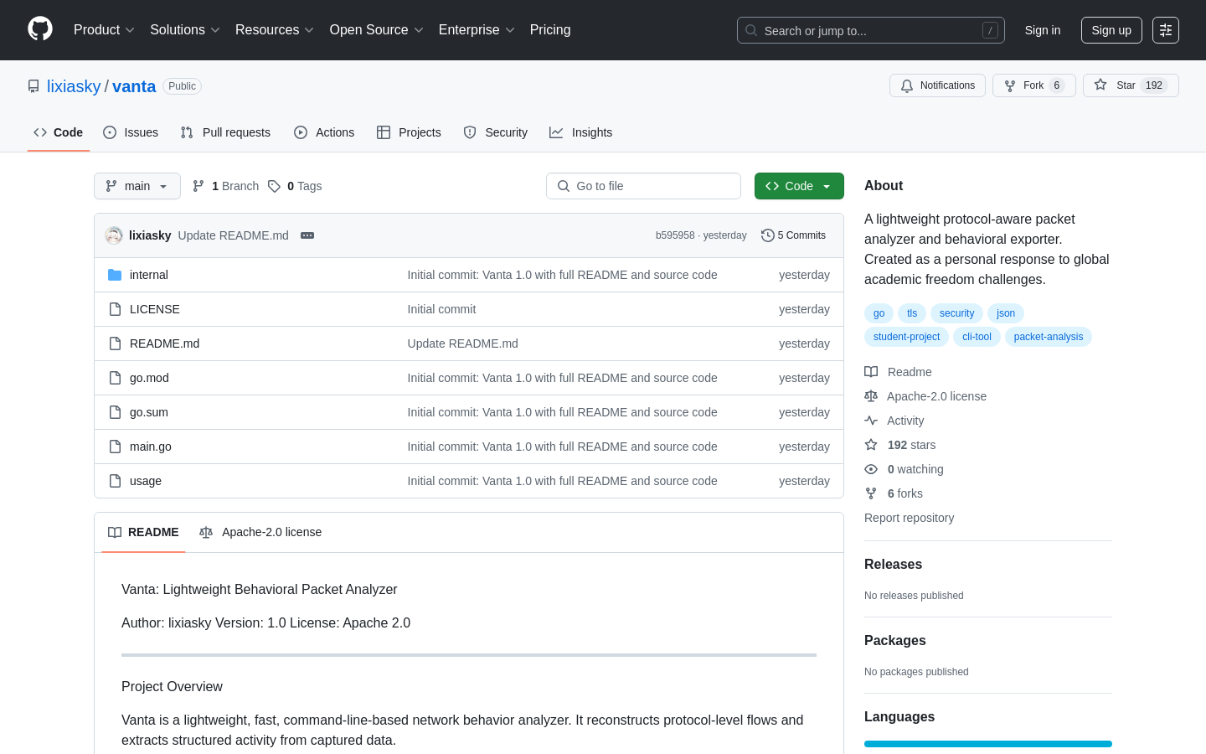Screen dimensions: 1206x754
Task: Expand the commit message ellipsis
Action: (307, 235)
